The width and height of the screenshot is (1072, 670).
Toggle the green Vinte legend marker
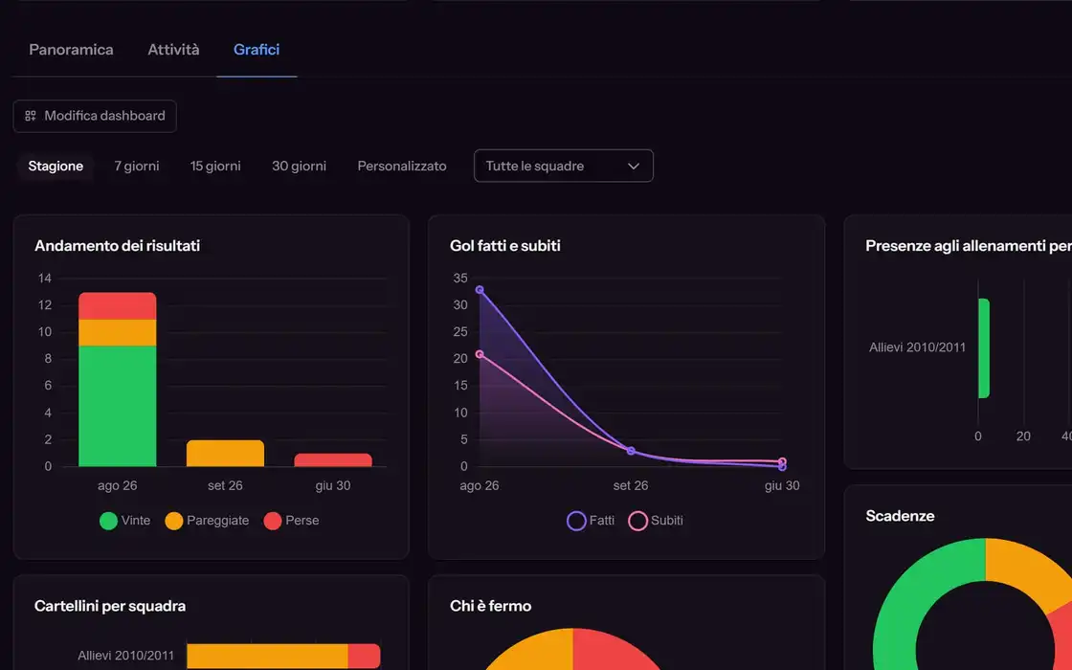pos(108,521)
